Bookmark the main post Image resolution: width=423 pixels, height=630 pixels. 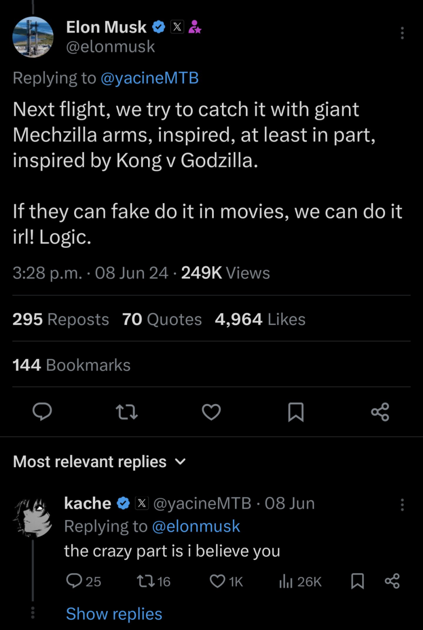(x=296, y=412)
